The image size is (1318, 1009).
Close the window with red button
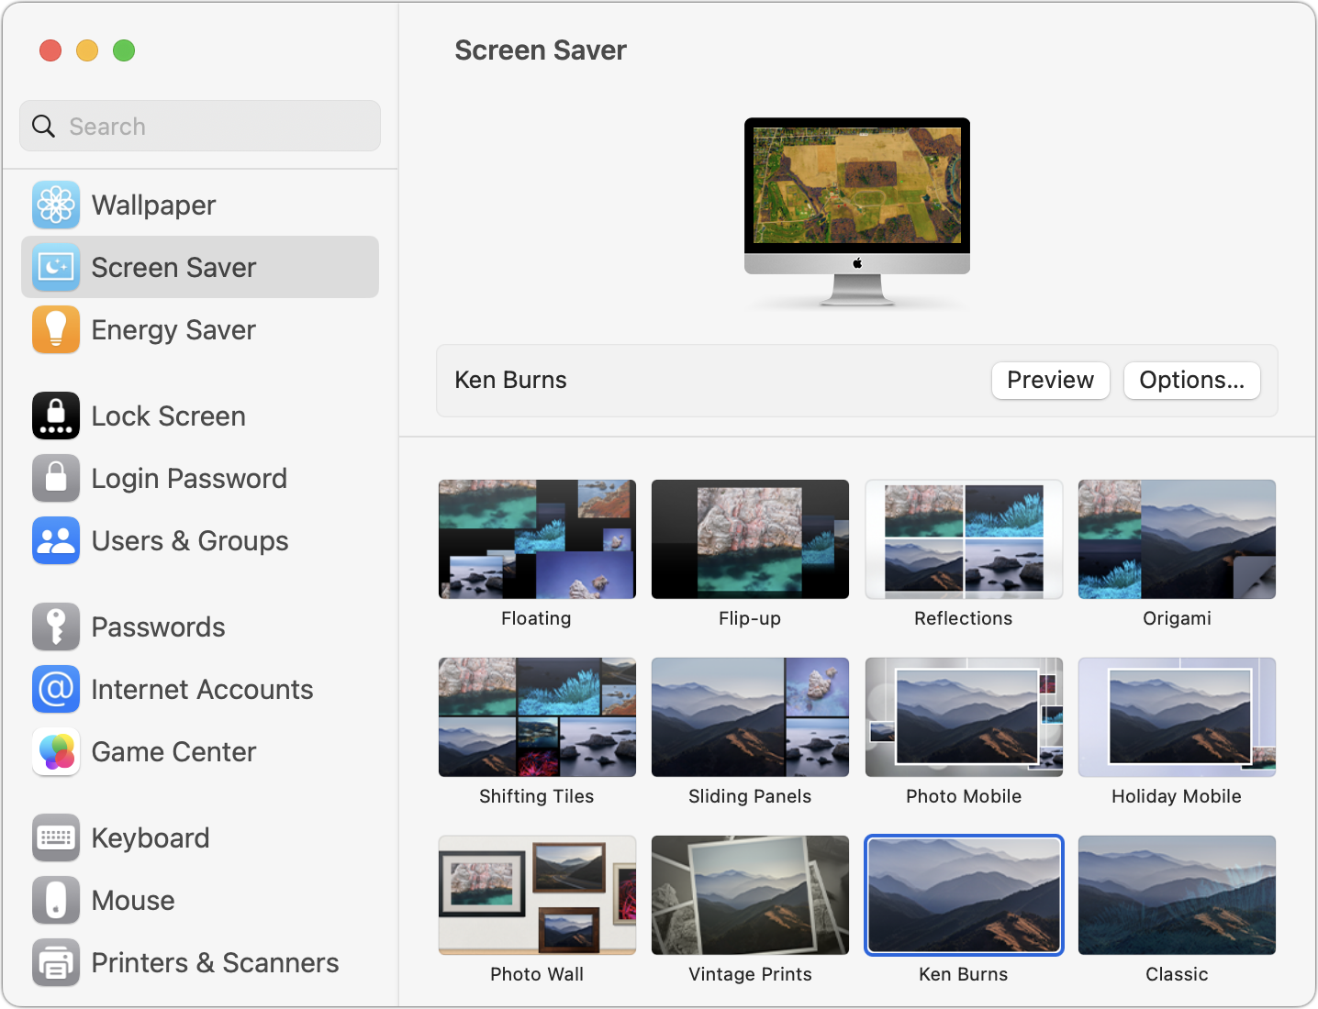coord(50,50)
